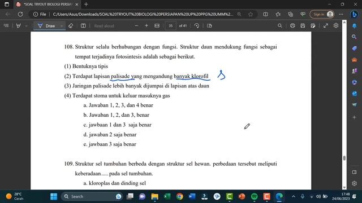
Task: Open a new browser tab
Action: pyautogui.click(x=86, y=4)
